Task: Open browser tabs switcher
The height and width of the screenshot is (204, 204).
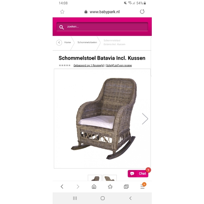Action: click(126, 186)
